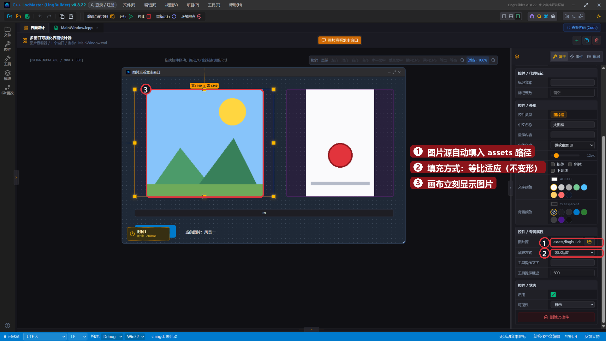
Task: Click the font size slider handle
Action: [556, 156]
